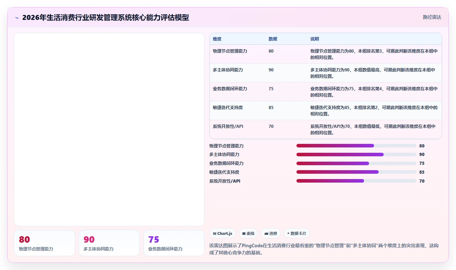Click the number 90 right of its progress bar
This screenshot has width=456, height=270.
(422, 155)
